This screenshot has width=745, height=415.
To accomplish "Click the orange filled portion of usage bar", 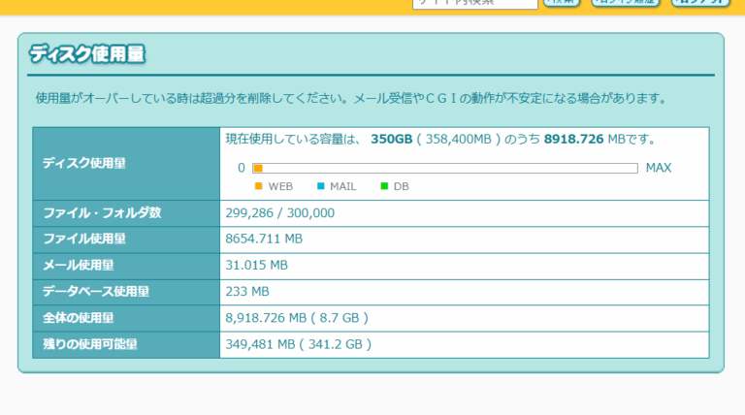I will [258, 168].
